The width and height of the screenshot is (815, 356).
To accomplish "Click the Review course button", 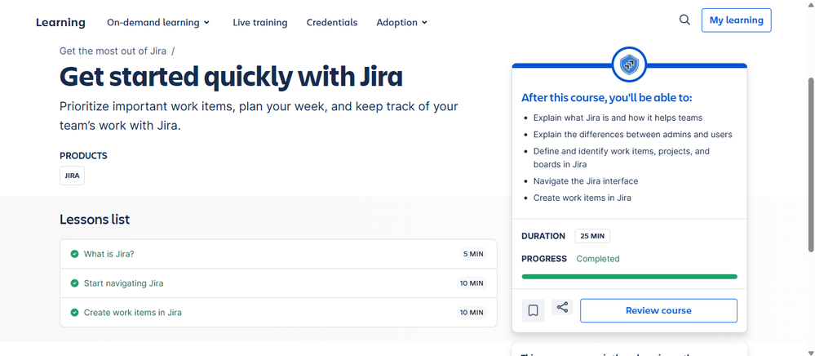I will [x=658, y=311].
